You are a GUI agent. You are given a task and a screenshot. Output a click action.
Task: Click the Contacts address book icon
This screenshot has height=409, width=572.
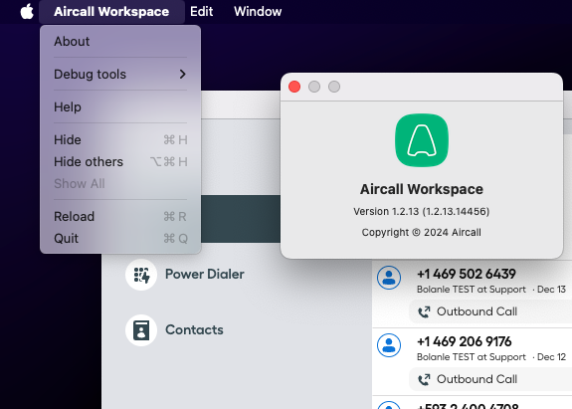click(x=141, y=330)
